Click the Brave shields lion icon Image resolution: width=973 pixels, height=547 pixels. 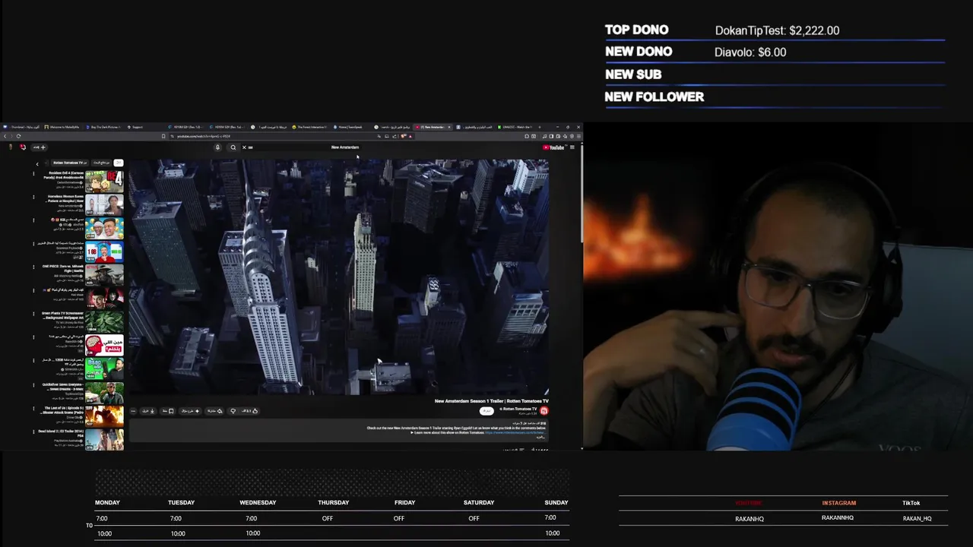point(404,136)
